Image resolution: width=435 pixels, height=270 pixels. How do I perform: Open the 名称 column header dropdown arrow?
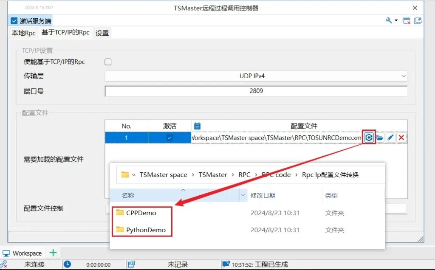tap(243, 196)
